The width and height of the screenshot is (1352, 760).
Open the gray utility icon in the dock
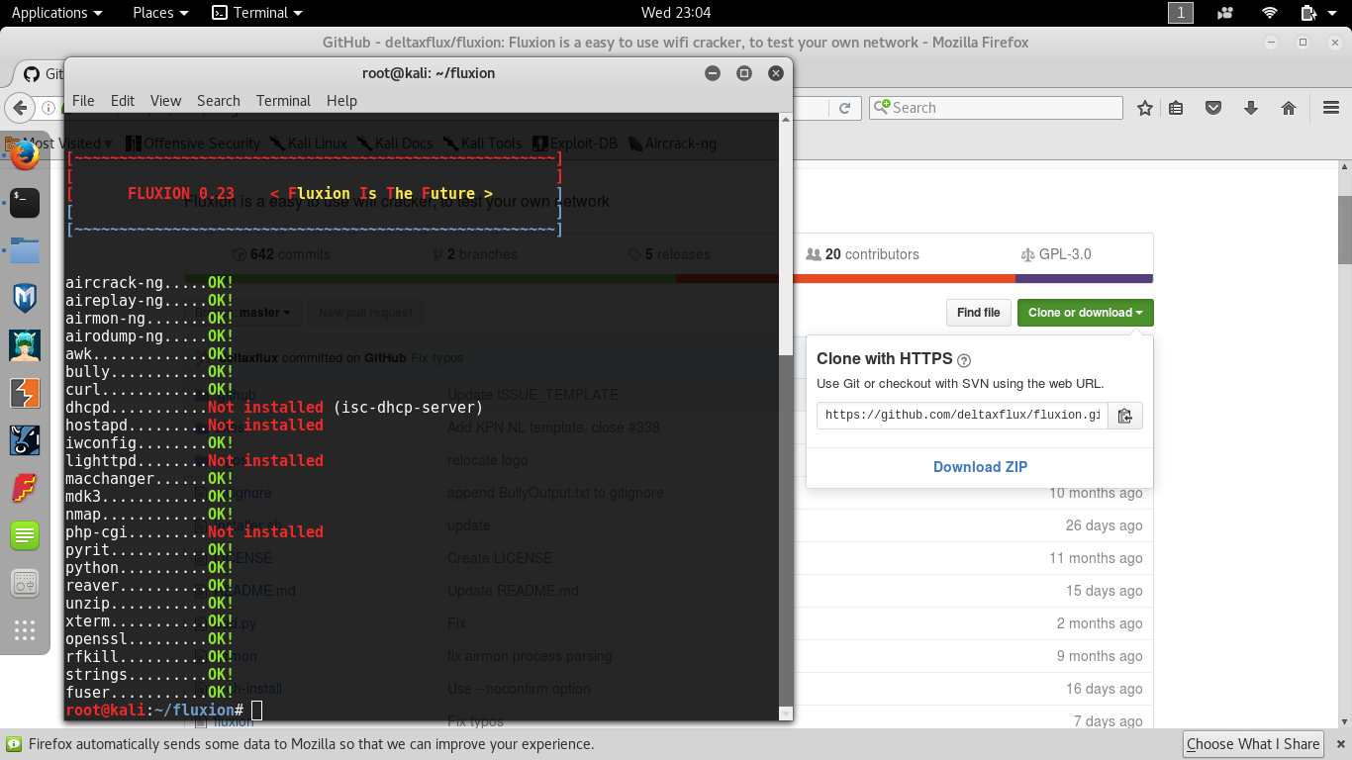25,583
